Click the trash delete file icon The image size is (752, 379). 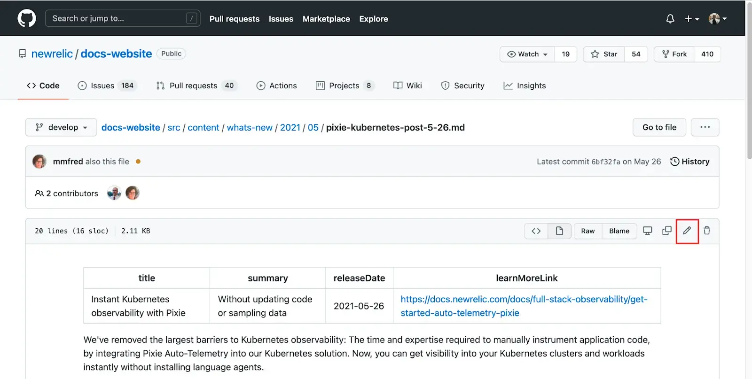click(x=706, y=231)
